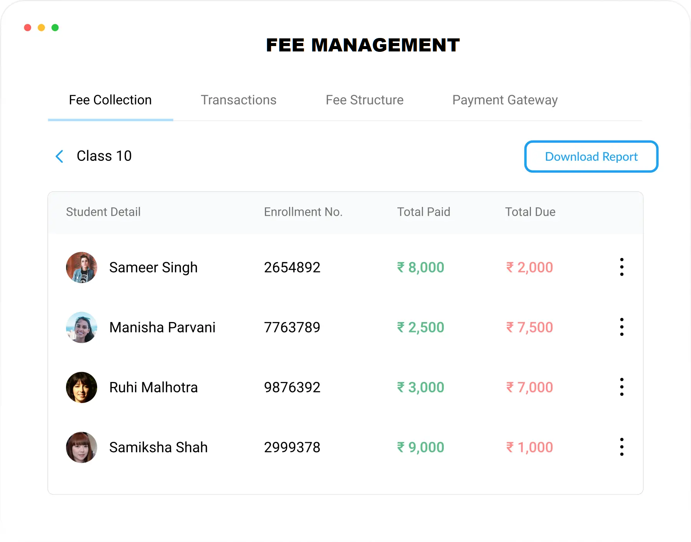The width and height of the screenshot is (691, 542).
Task: Click the Total Due column header
Action: pyautogui.click(x=530, y=212)
